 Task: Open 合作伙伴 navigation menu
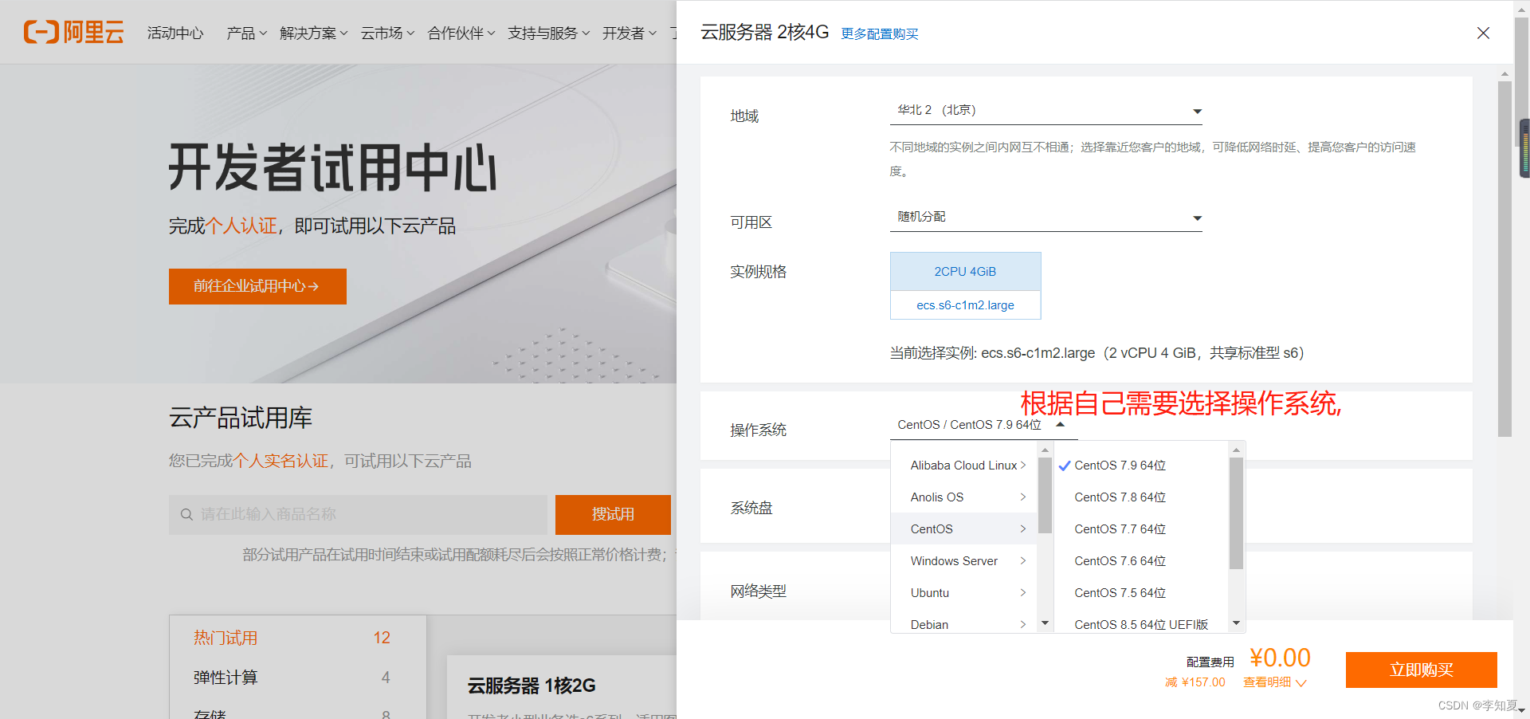click(461, 33)
